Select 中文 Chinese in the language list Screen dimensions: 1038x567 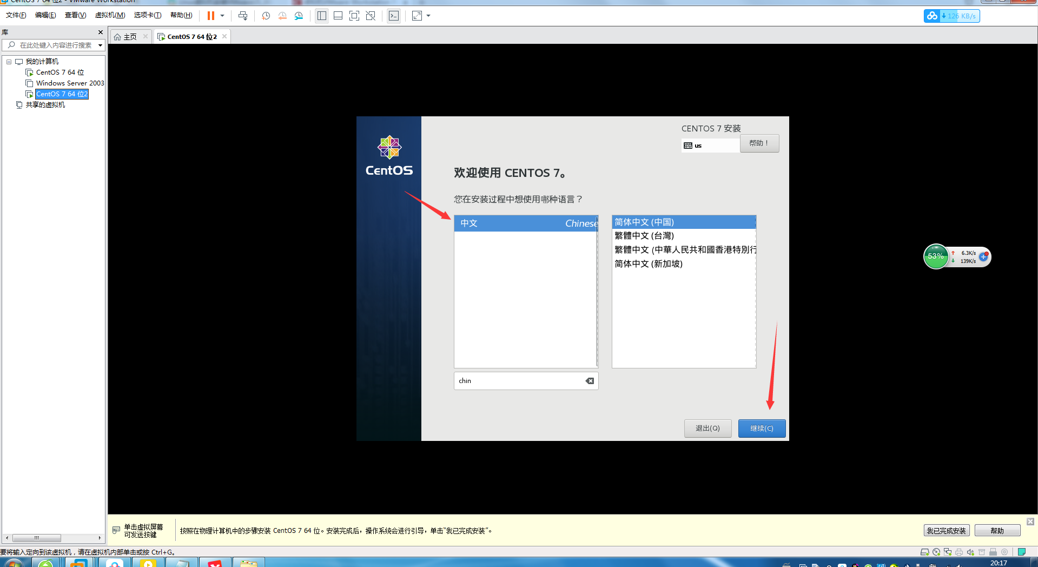pos(526,223)
